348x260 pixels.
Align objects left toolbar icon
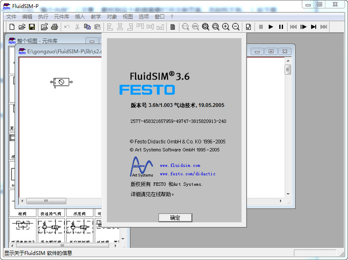tap(110, 27)
